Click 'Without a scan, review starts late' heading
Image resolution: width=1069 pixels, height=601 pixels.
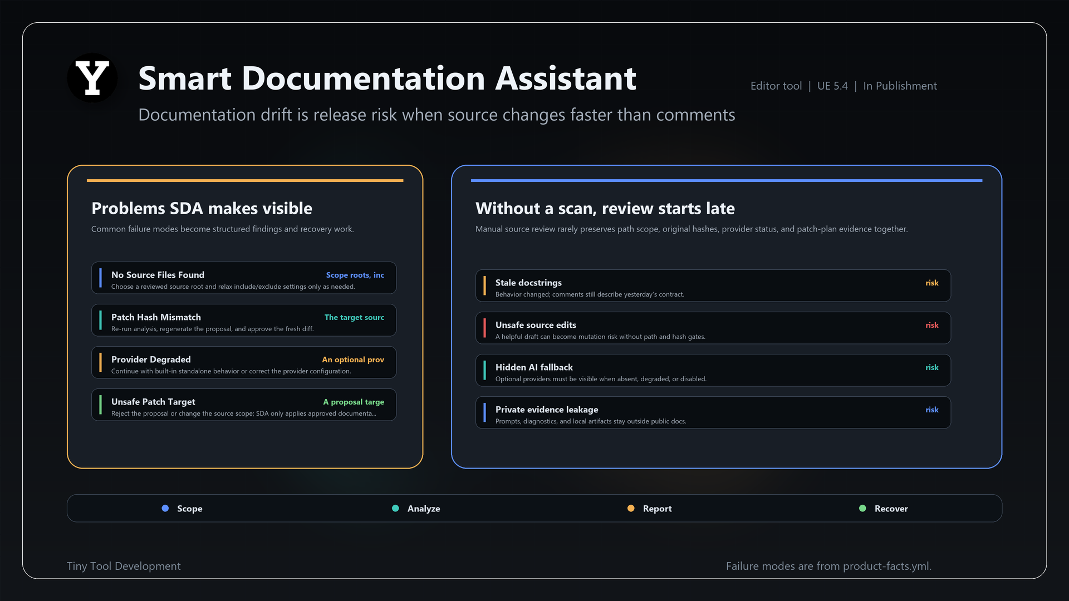pos(605,208)
